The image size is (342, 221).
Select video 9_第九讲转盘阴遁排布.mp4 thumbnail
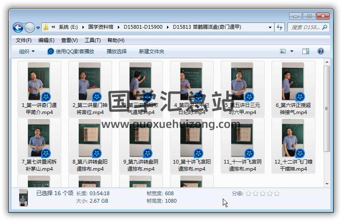pos(140,138)
